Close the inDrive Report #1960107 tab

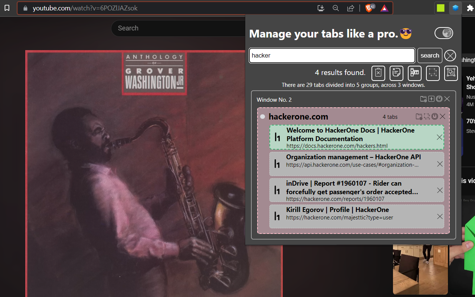click(x=440, y=190)
